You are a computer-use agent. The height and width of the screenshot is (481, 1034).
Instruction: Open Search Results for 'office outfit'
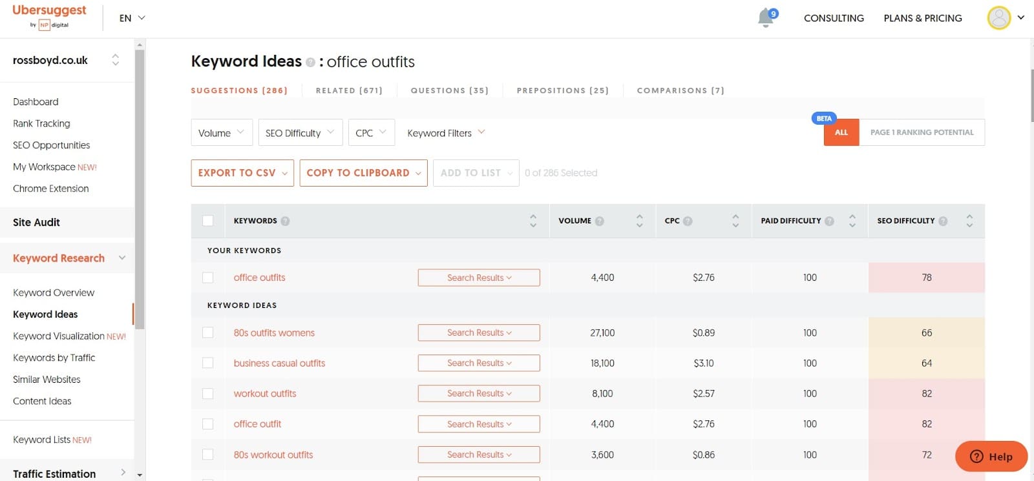pyautogui.click(x=479, y=424)
